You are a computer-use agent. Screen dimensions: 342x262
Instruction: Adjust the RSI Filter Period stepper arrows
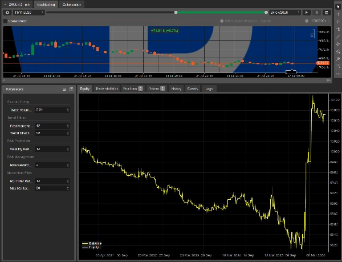[68, 181]
